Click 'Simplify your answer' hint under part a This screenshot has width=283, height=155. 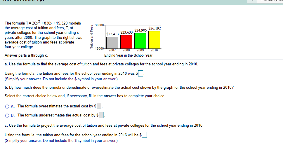[x=61, y=79]
